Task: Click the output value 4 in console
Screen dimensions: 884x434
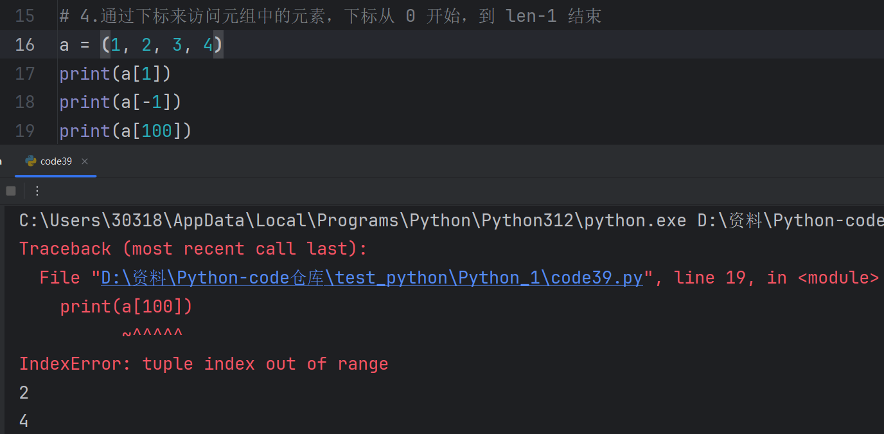Action: coord(24,421)
